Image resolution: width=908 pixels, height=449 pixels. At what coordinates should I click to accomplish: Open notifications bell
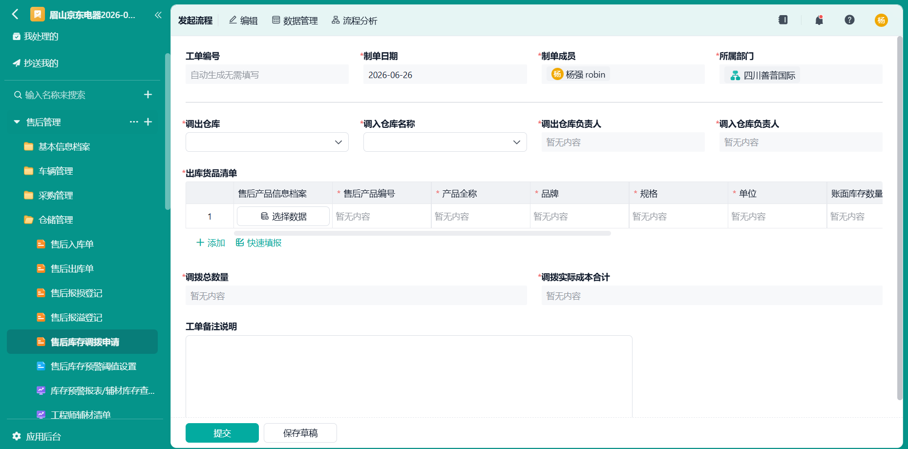pyautogui.click(x=819, y=20)
